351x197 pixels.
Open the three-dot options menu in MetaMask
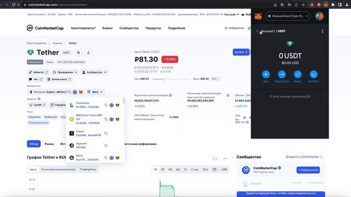point(322,31)
